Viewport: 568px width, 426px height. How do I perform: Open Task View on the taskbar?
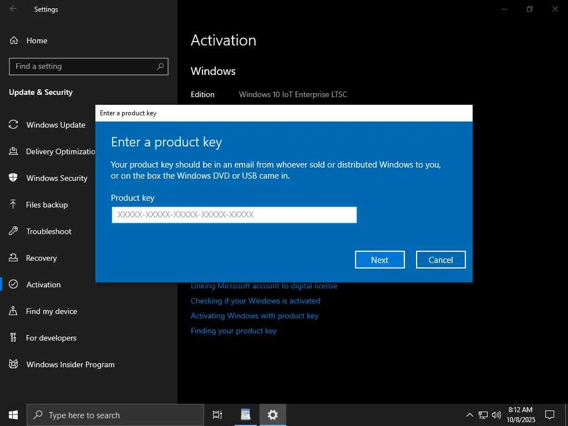[217, 415]
